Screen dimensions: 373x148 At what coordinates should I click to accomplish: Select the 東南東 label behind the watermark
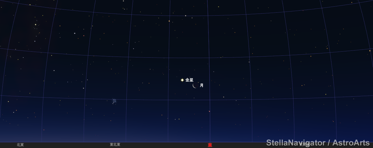tap(304, 145)
